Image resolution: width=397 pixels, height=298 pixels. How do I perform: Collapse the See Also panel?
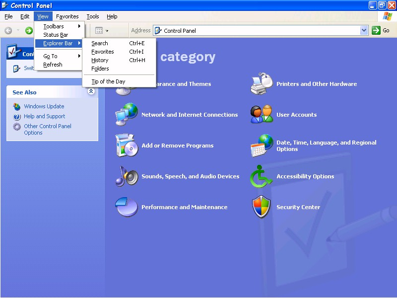point(91,92)
